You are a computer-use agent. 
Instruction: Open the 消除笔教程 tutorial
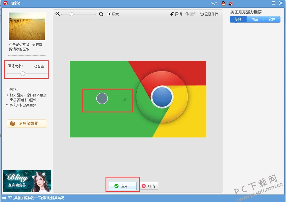pyautogui.click(x=27, y=124)
